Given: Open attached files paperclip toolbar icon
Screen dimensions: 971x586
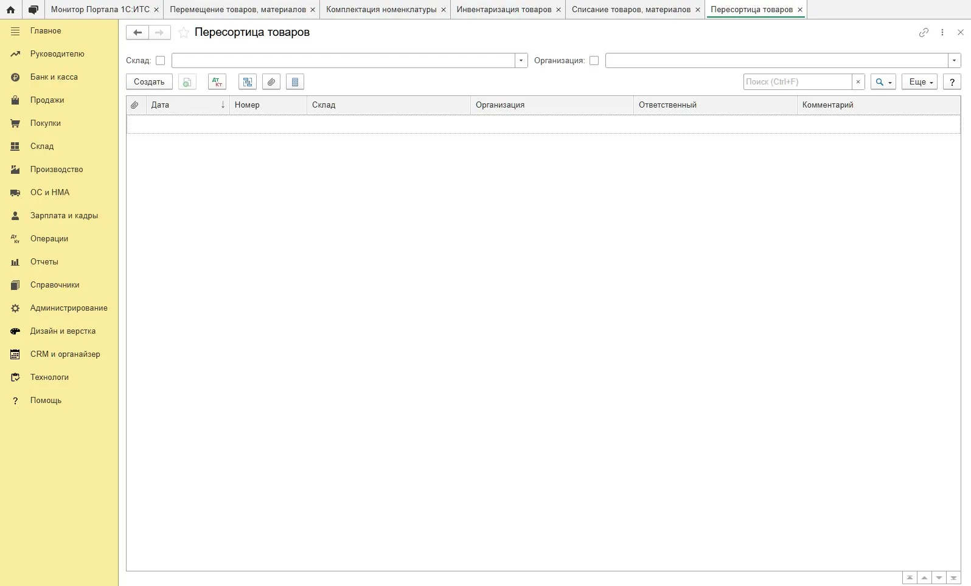Looking at the screenshot, I should (271, 82).
